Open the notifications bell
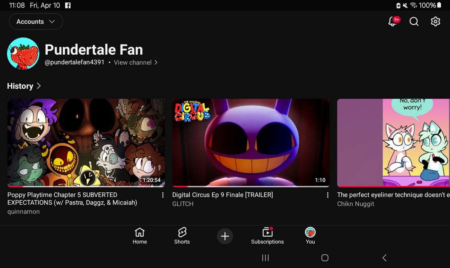The height and width of the screenshot is (268, 450). (393, 21)
